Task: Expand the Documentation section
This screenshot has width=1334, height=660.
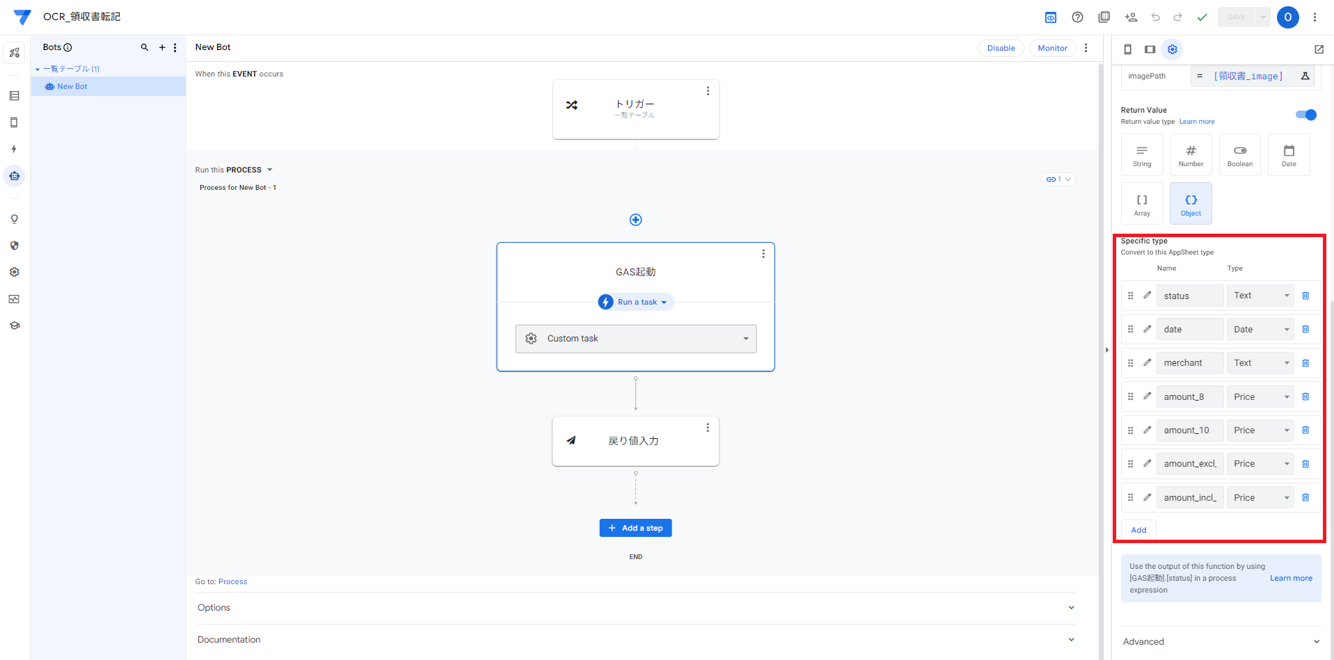Action: click(x=635, y=640)
